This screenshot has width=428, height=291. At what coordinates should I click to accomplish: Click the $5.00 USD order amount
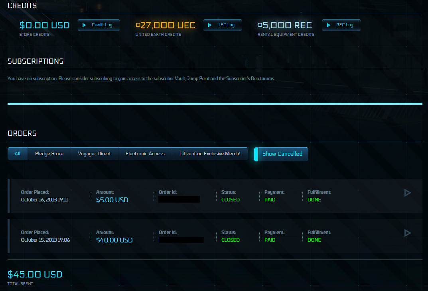coord(112,200)
